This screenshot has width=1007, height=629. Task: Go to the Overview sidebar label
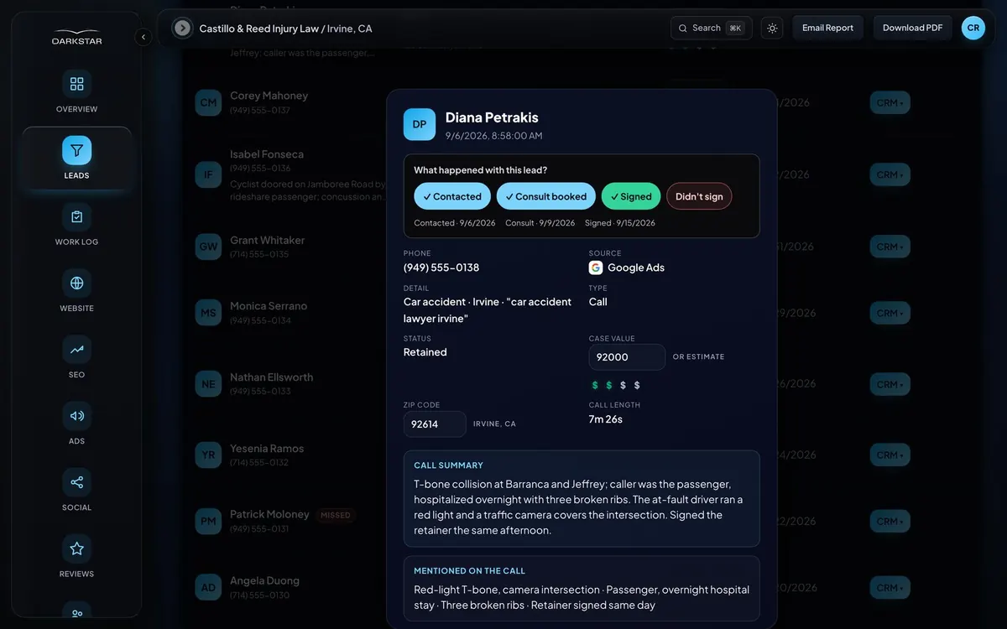tap(76, 109)
